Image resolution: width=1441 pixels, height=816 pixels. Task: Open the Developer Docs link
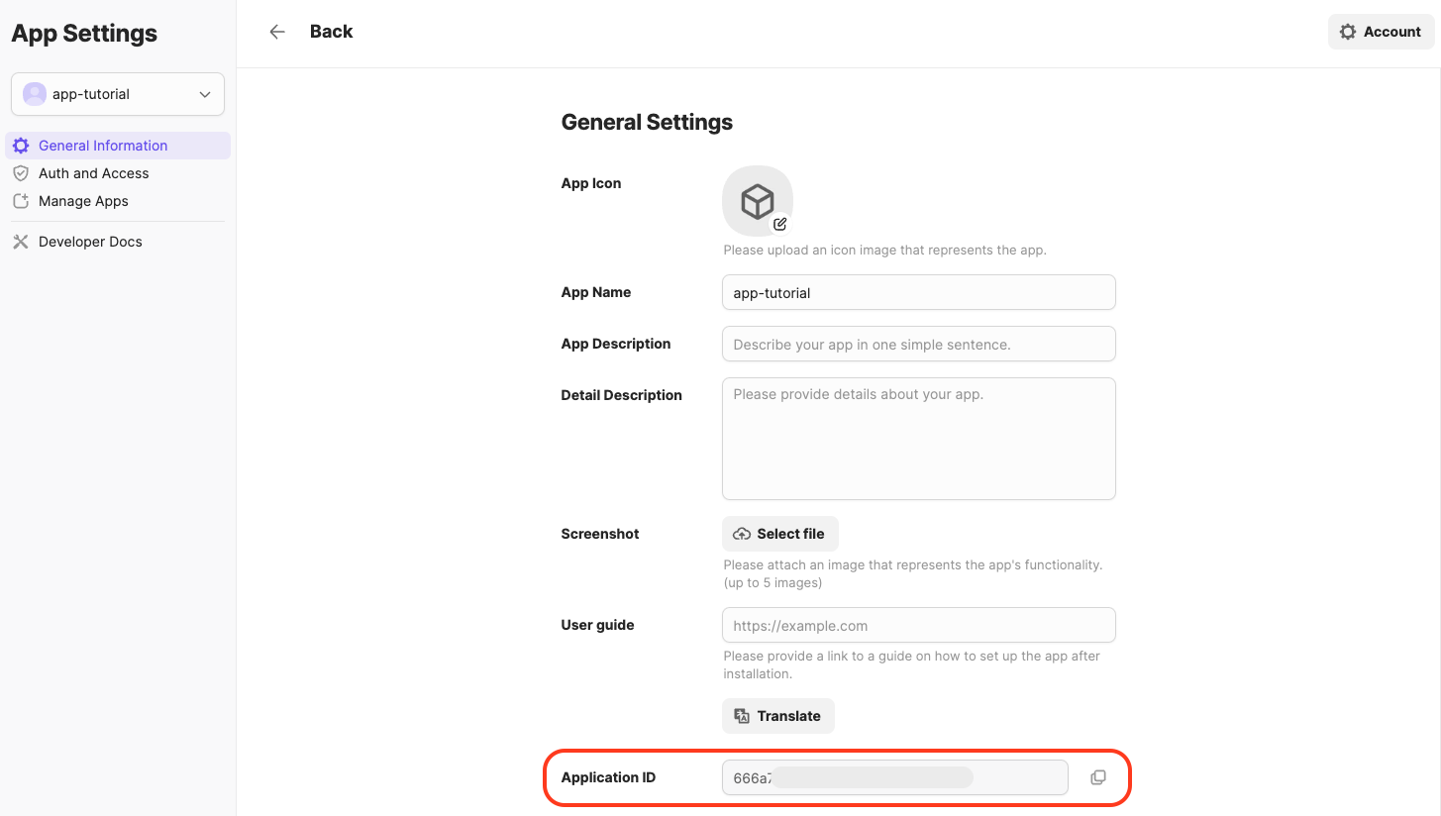90,242
